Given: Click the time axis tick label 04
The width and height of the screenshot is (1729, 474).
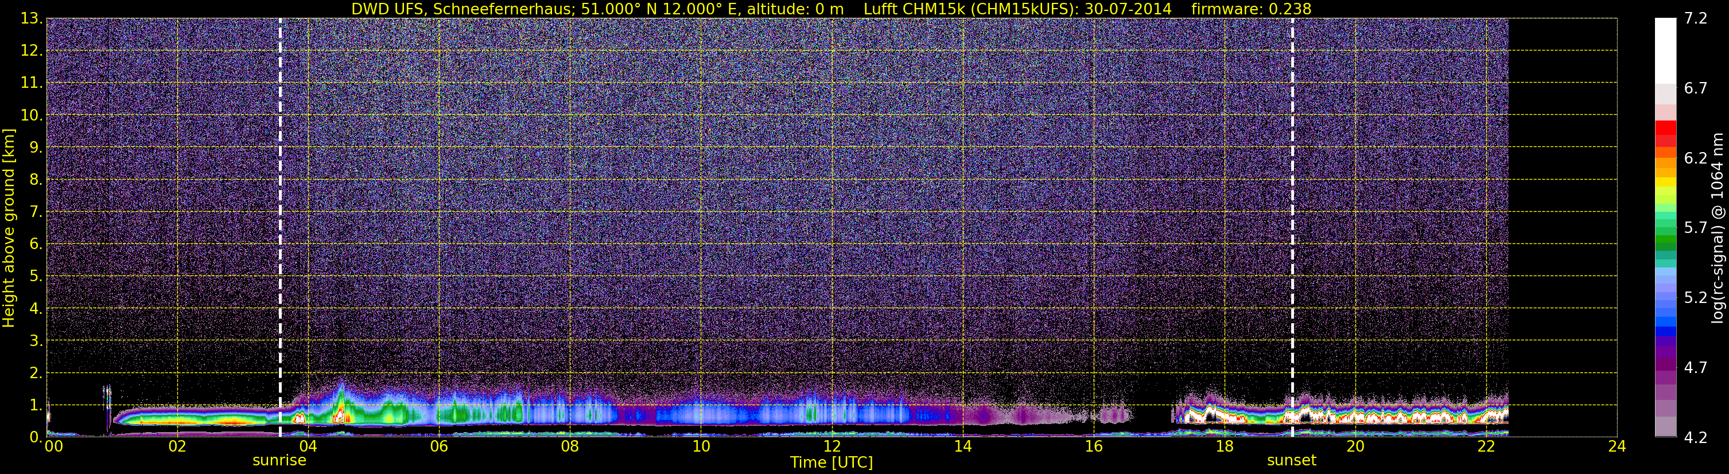Looking at the screenshot, I should click(x=308, y=446).
